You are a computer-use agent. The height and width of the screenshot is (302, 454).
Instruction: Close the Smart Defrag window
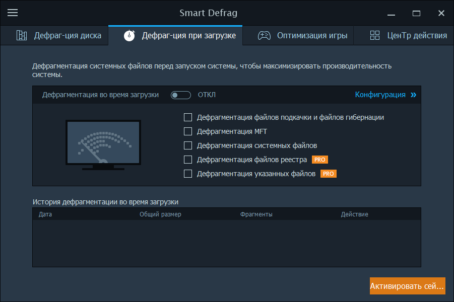click(441, 13)
